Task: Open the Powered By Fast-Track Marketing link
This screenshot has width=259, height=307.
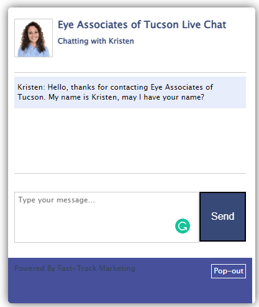Action: pyautogui.click(x=75, y=268)
